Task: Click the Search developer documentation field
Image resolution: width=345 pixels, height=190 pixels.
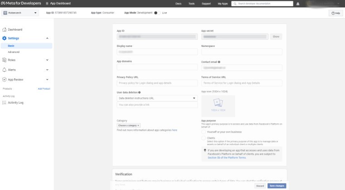Action: [x=262, y=4]
